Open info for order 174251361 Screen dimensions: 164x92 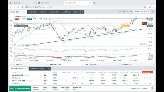[x=19, y=84]
